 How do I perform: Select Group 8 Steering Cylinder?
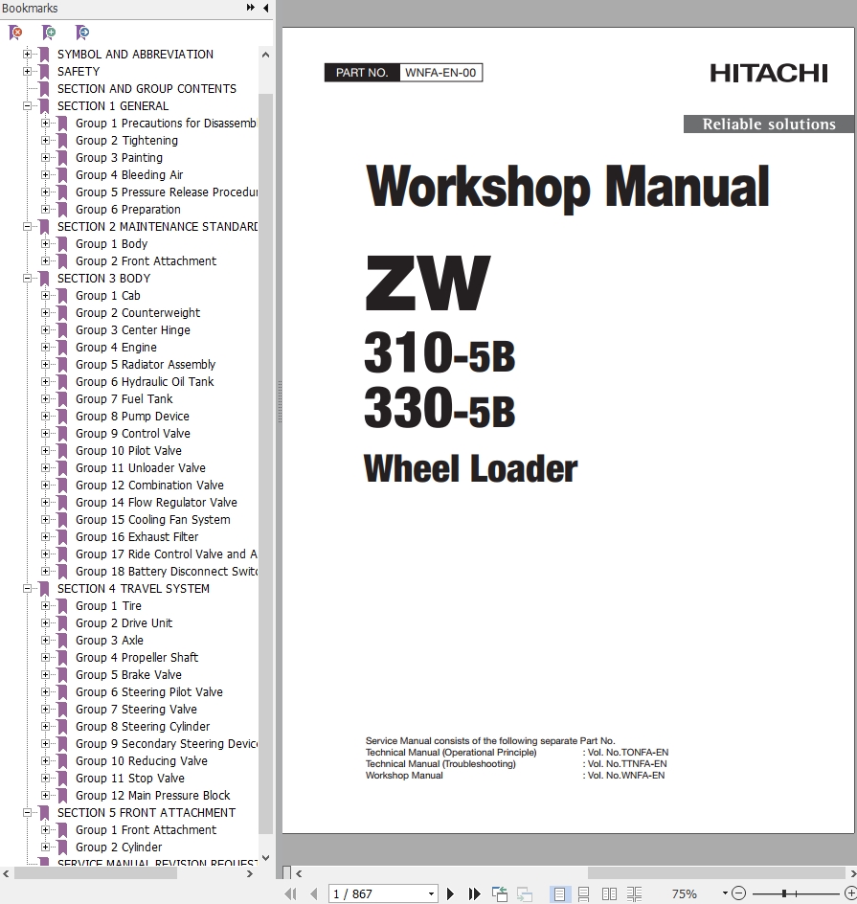pos(143,727)
